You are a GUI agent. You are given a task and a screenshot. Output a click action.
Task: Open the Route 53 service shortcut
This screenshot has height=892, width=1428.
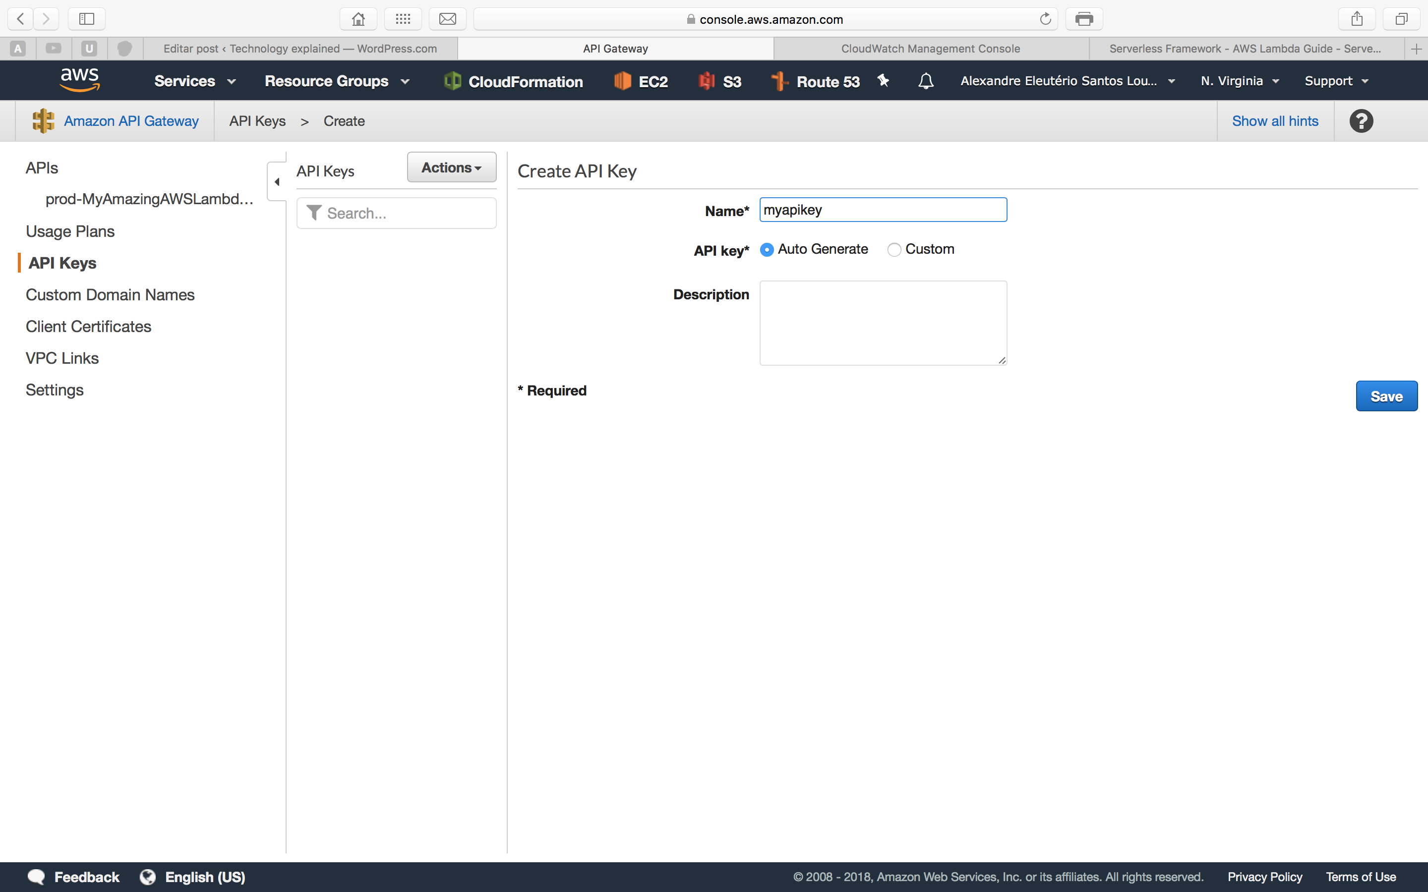tap(815, 81)
